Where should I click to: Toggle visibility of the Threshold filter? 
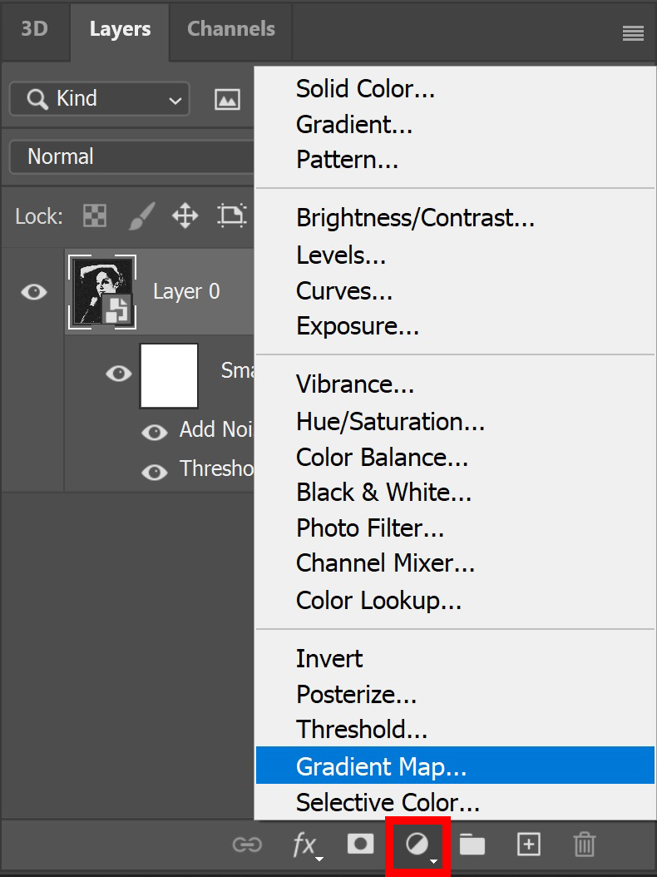[x=155, y=471]
